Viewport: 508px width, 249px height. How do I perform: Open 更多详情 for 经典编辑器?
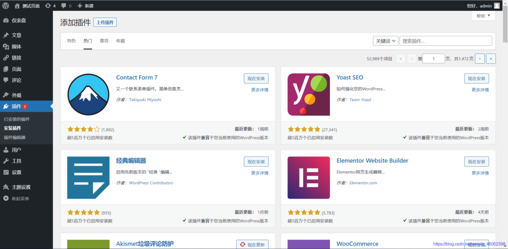[x=260, y=173]
